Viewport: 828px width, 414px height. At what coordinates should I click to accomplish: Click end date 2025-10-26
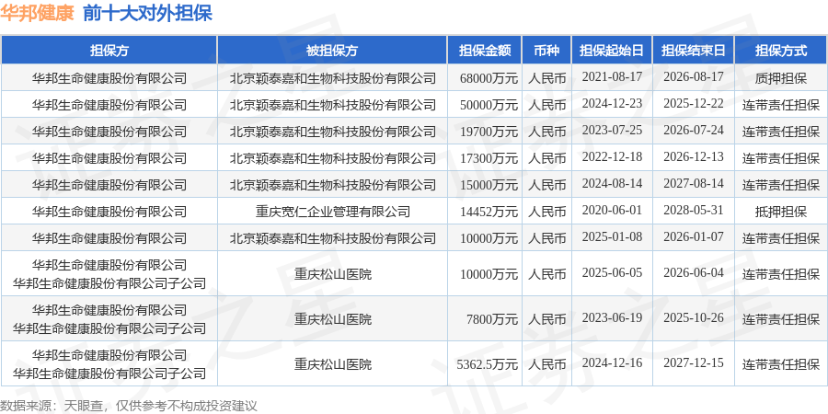point(694,318)
